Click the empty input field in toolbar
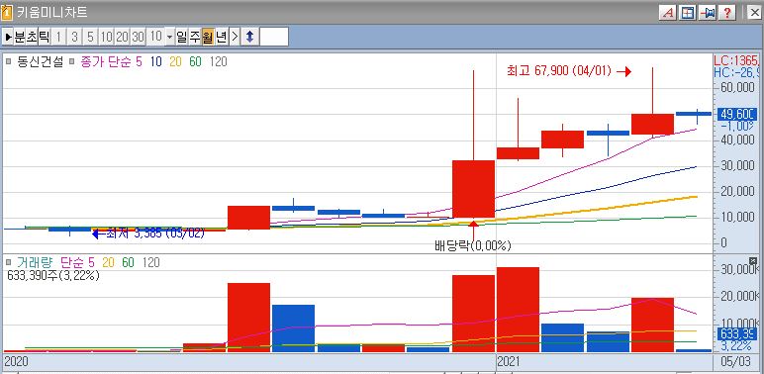 (274, 37)
